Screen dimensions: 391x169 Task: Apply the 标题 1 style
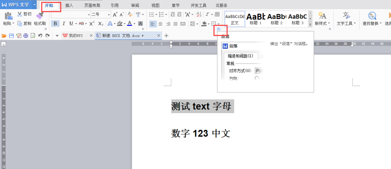pyautogui.click(x=255, y=19)
